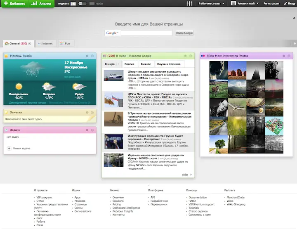The width and height of the screenshot is (297, 229).
Task: Open the lone tree photo in Flickr
Action: click(x=218, y=144)
